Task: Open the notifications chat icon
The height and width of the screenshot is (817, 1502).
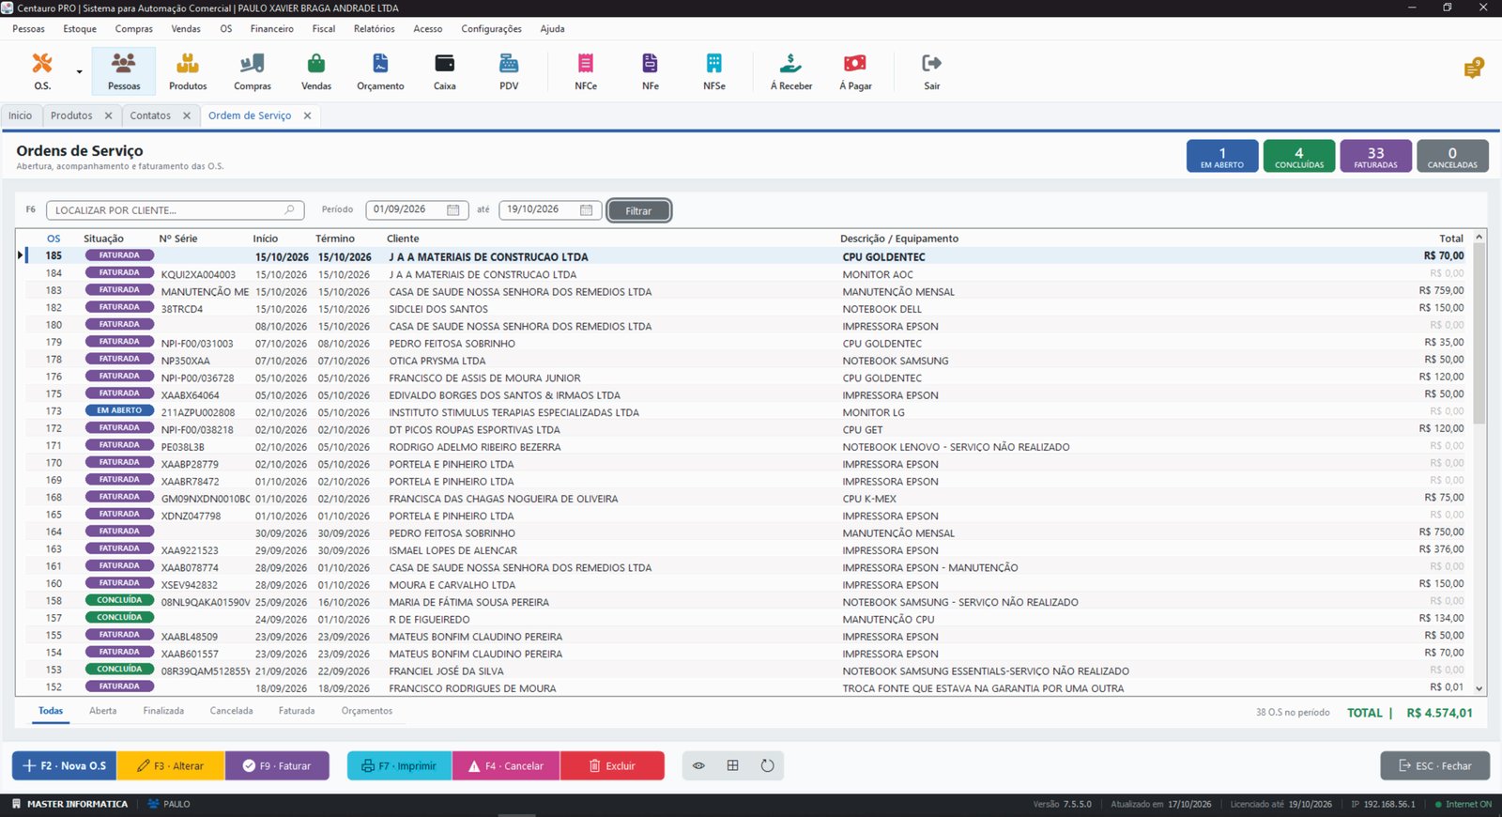Action: [1474, 69]
